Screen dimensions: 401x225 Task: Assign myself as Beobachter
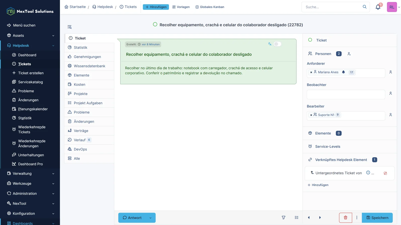coord(390,93)
